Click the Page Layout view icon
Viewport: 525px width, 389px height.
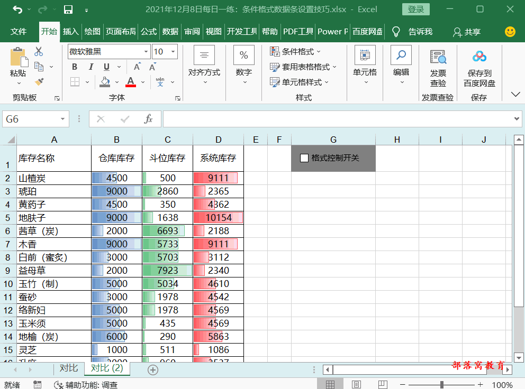click(356, 385)
